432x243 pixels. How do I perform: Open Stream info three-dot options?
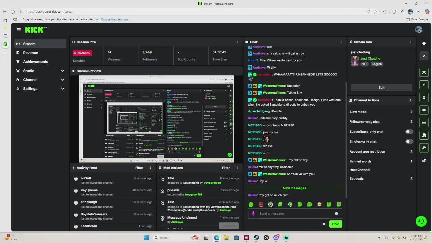410,42
